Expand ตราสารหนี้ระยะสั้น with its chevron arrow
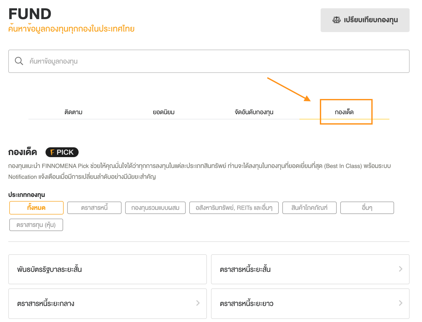422x322 pixels. [401, 269]
